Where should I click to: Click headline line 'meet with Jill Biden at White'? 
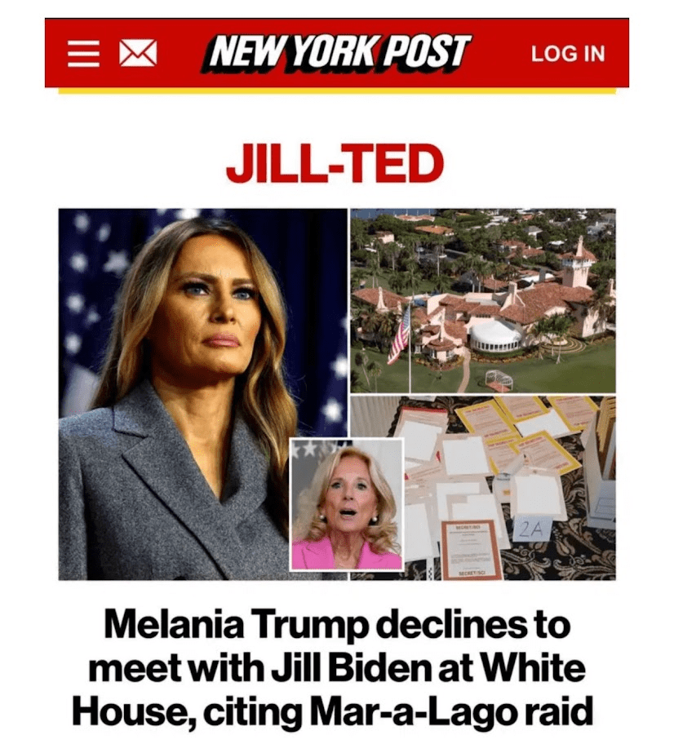pyautogui.click(x=337, y=669)
